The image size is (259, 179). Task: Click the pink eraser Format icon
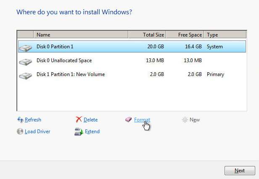128,119
